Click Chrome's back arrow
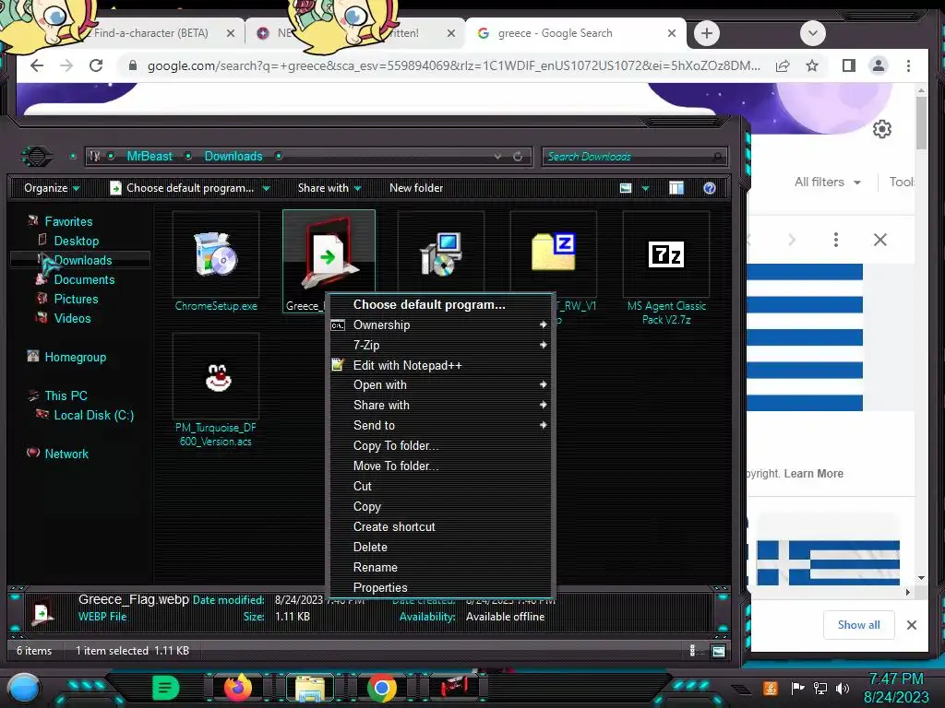The height and width of the screenshot is (708, 945). (37, 65)
